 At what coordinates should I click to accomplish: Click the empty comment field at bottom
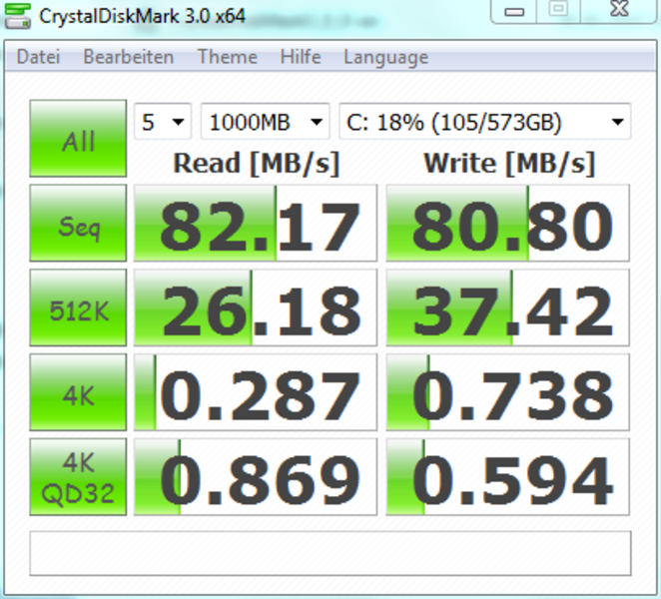(330, 553)
